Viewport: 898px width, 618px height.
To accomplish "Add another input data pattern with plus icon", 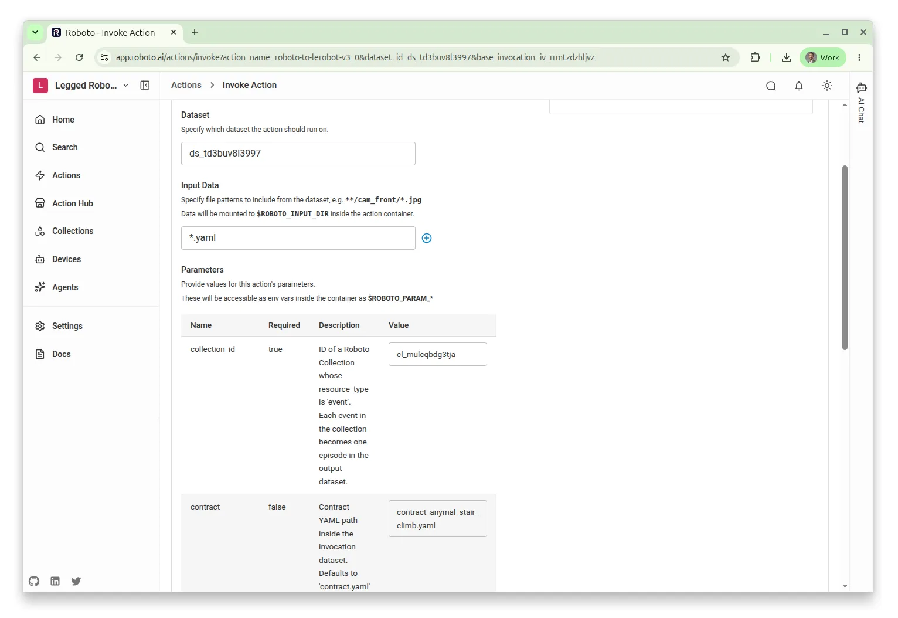I will coord(427,238).
